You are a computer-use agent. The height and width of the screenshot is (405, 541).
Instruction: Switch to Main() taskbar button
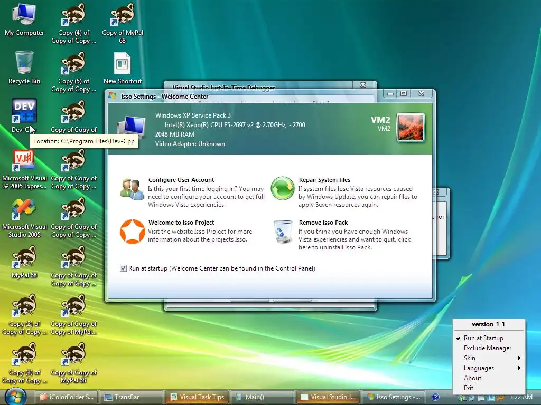click(x=262, y=397)
